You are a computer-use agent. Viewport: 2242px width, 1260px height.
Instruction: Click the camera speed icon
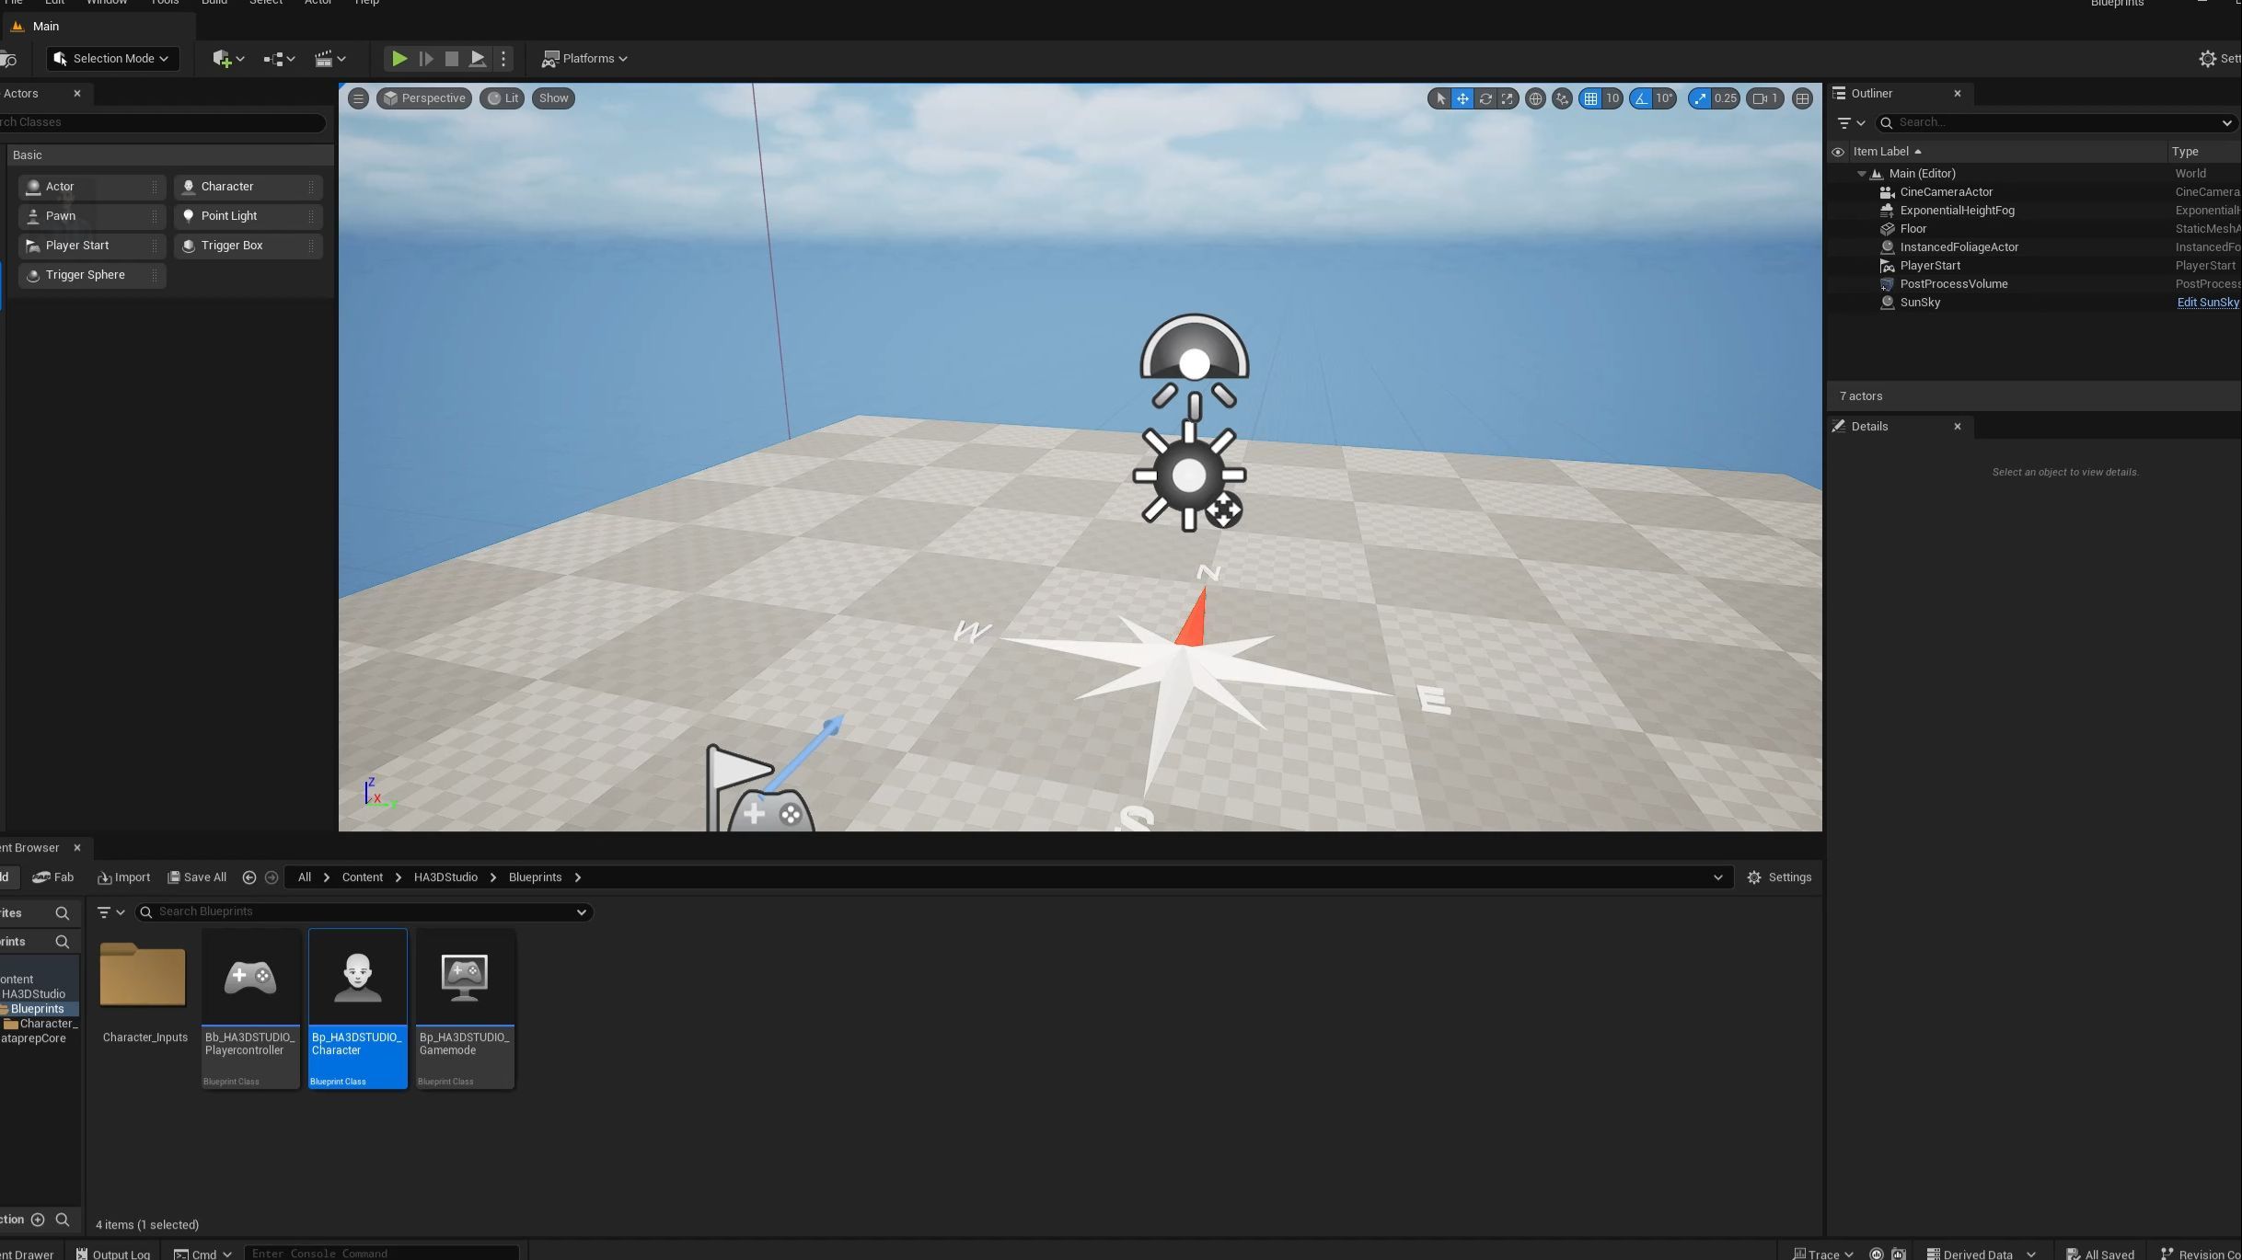tap(1763, 98)
